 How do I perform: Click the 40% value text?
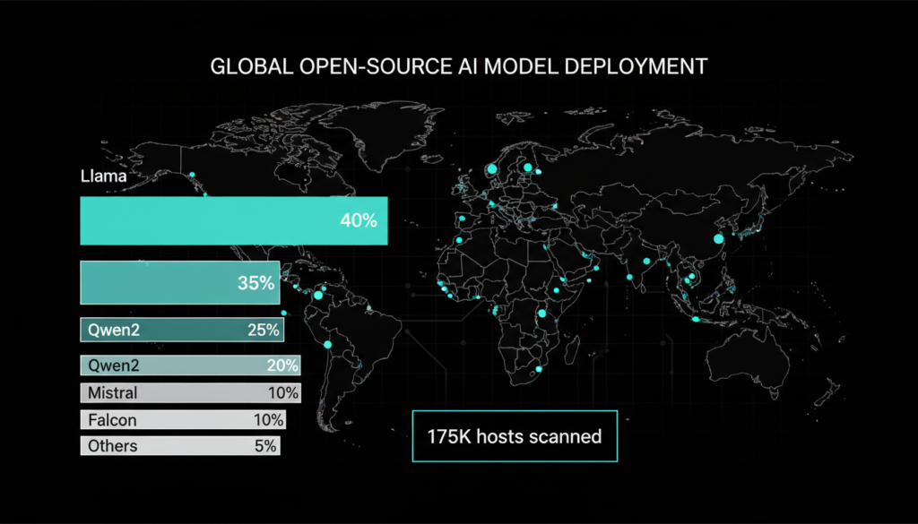359,220
